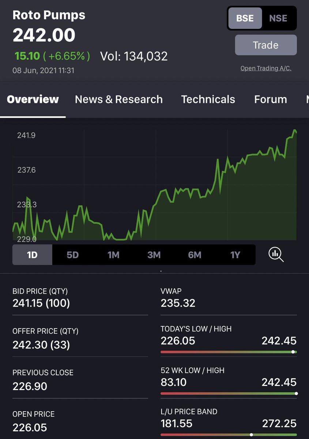Screen dimensions: 309x439
Task: Select the 5D chart range
Action: click(x=73, y=255)
